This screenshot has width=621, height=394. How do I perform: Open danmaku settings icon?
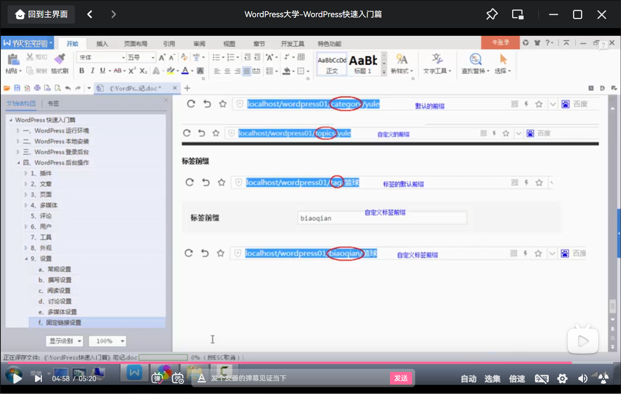pos(178,378)
